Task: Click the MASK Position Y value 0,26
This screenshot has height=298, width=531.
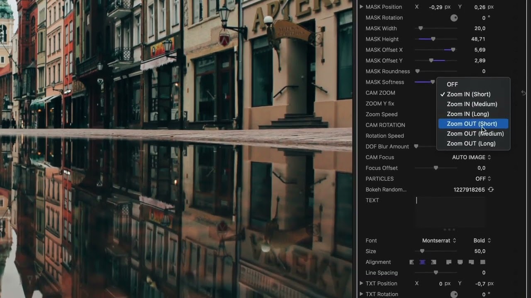Action: pyautogui.click(x=480, y=7)
